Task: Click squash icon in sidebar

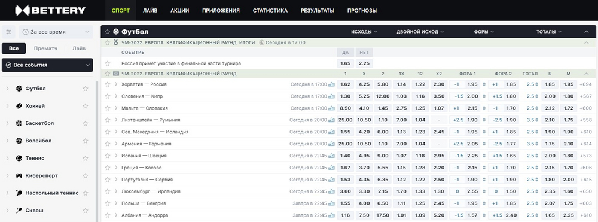Action: click(19, 211)
